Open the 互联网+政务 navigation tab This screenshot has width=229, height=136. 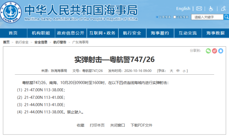(103, 33)
